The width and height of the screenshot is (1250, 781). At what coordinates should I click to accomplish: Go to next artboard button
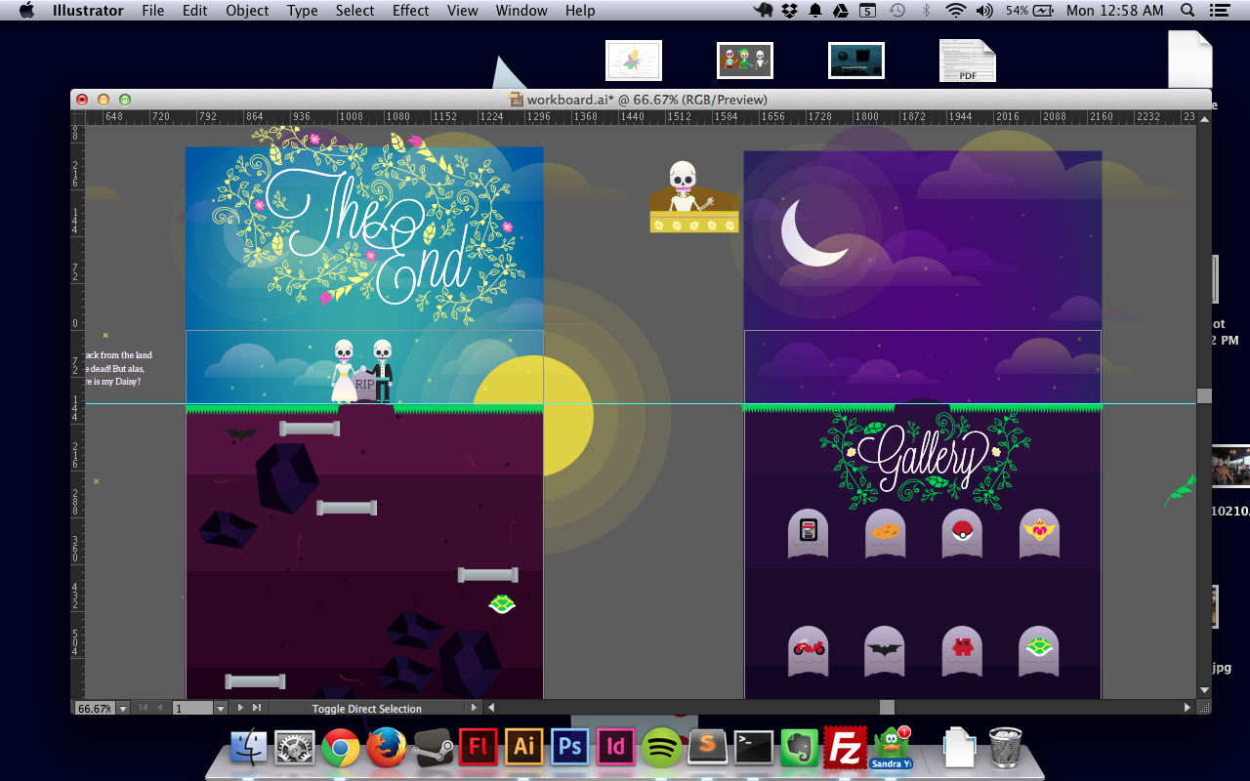point(240,708)
